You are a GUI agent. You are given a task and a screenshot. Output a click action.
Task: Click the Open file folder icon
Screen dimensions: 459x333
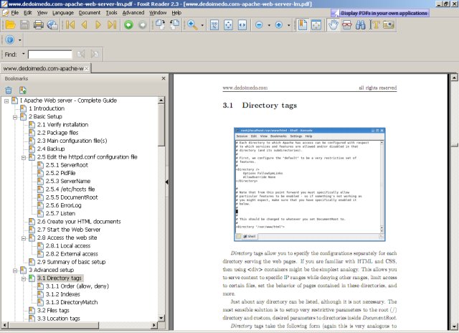(x=11, y=25)
